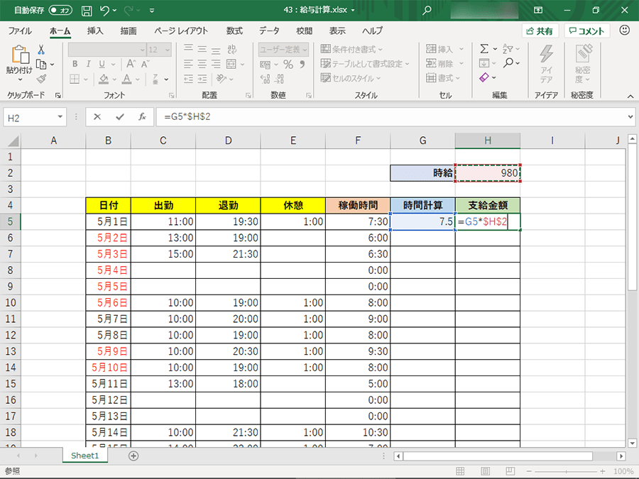Click the Wrap Text icon
Screen dimensions: 639x479
click(232, 49)
